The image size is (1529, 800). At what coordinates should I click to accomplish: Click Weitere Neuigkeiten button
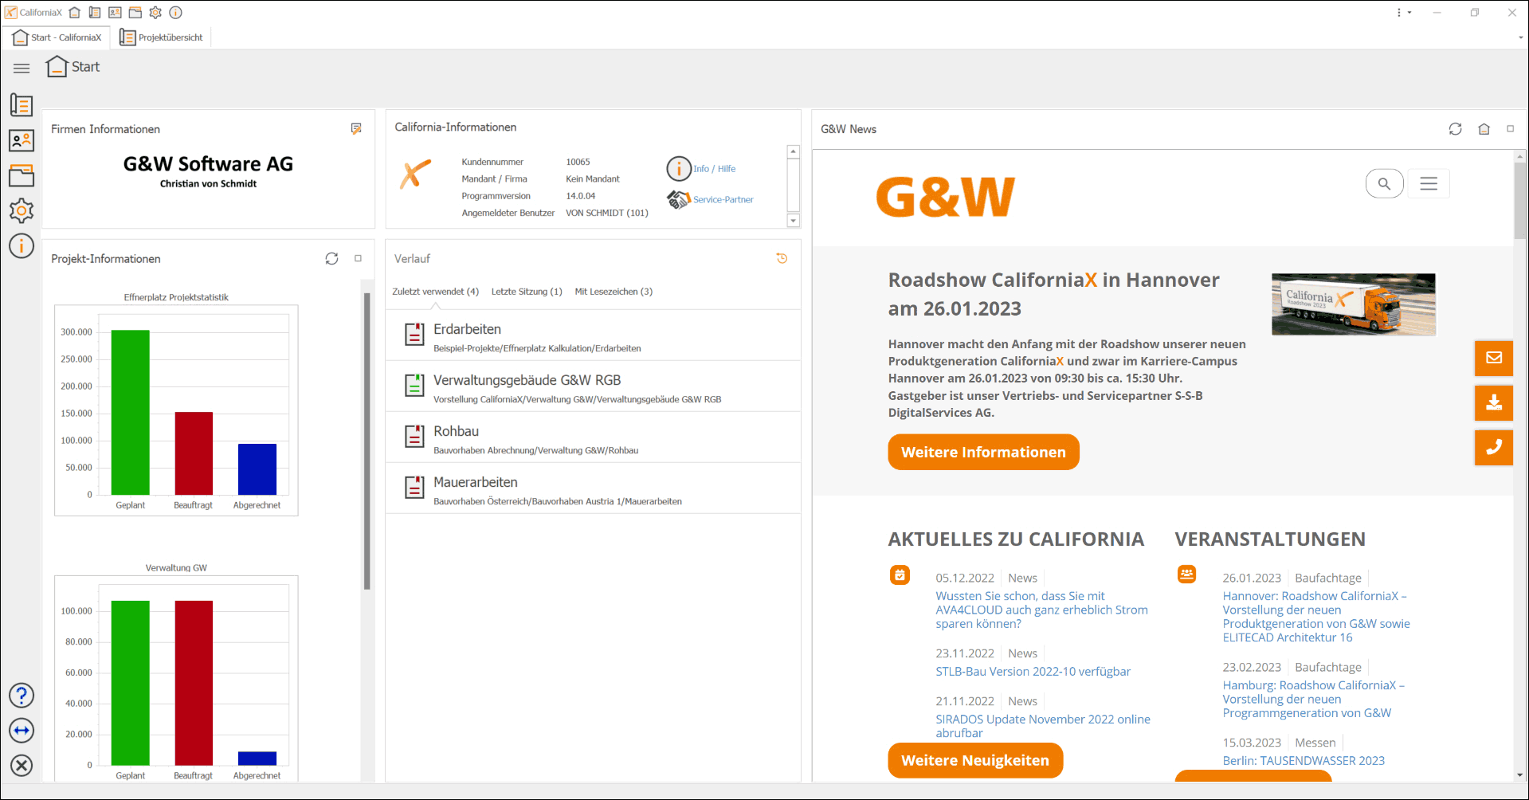pyautogui.click(x=975, y=760)
